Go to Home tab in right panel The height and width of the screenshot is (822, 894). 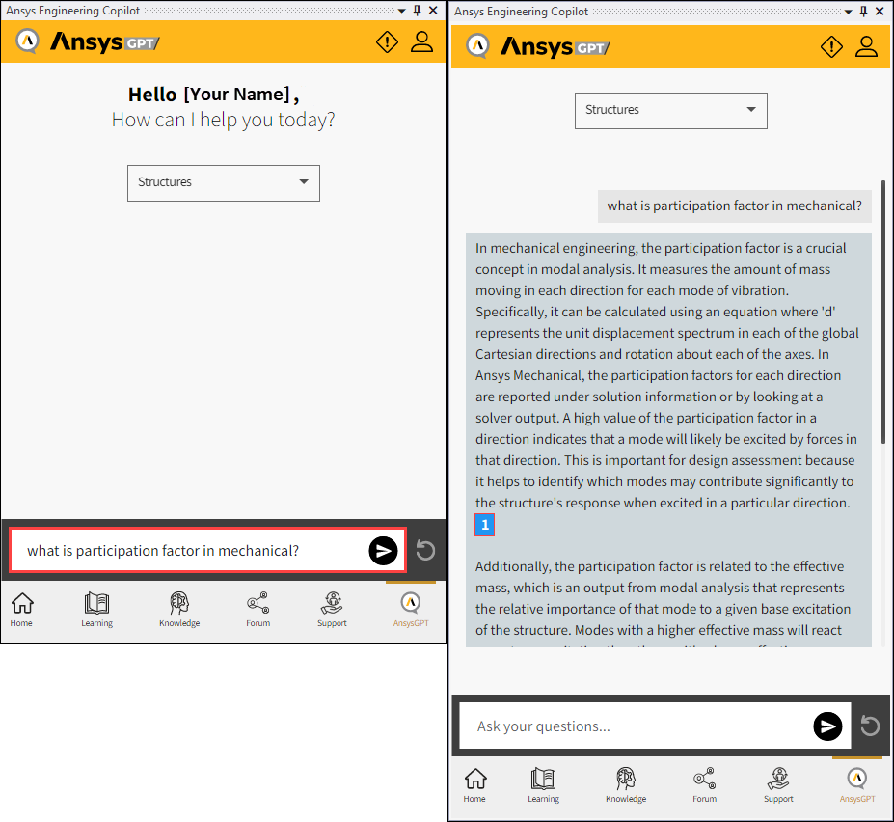click(x=474, y=785)
